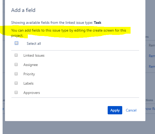
Task: Enable the Assignee field checkbox
Action: click(x=16, y=64)
